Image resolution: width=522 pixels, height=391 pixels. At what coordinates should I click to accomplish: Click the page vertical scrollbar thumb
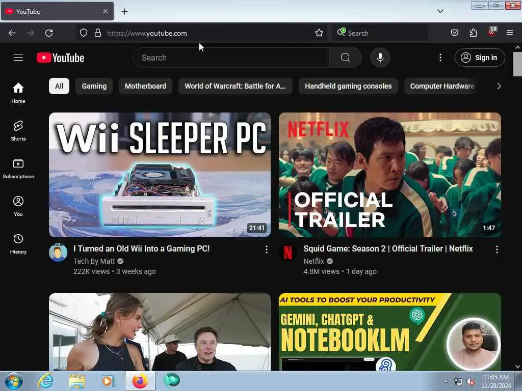click(517, 64)
